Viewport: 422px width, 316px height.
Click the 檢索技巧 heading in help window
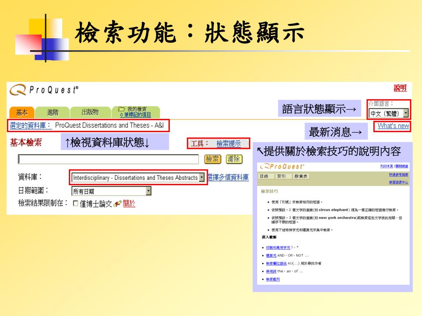270,191
